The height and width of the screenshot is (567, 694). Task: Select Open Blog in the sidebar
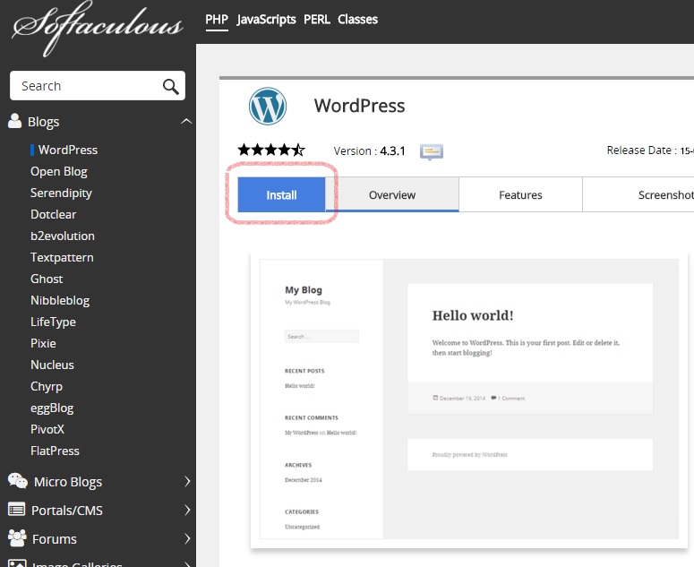pos(59,172)
